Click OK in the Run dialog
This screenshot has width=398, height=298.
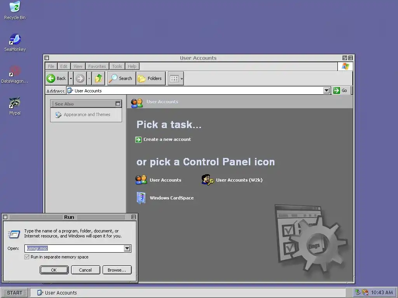[x=54, y=270]
